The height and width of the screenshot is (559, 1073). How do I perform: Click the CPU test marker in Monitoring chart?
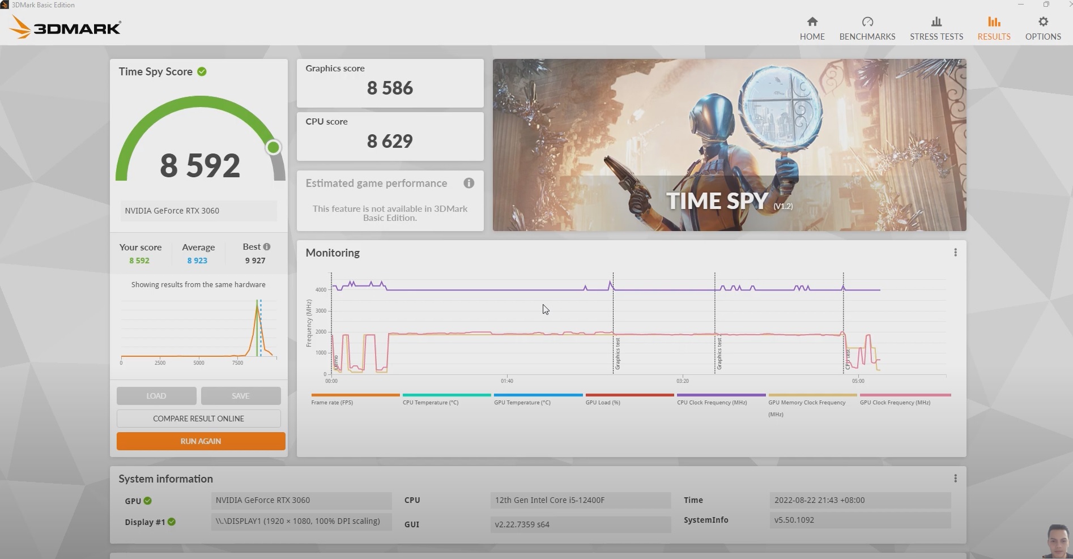point(848,359)
